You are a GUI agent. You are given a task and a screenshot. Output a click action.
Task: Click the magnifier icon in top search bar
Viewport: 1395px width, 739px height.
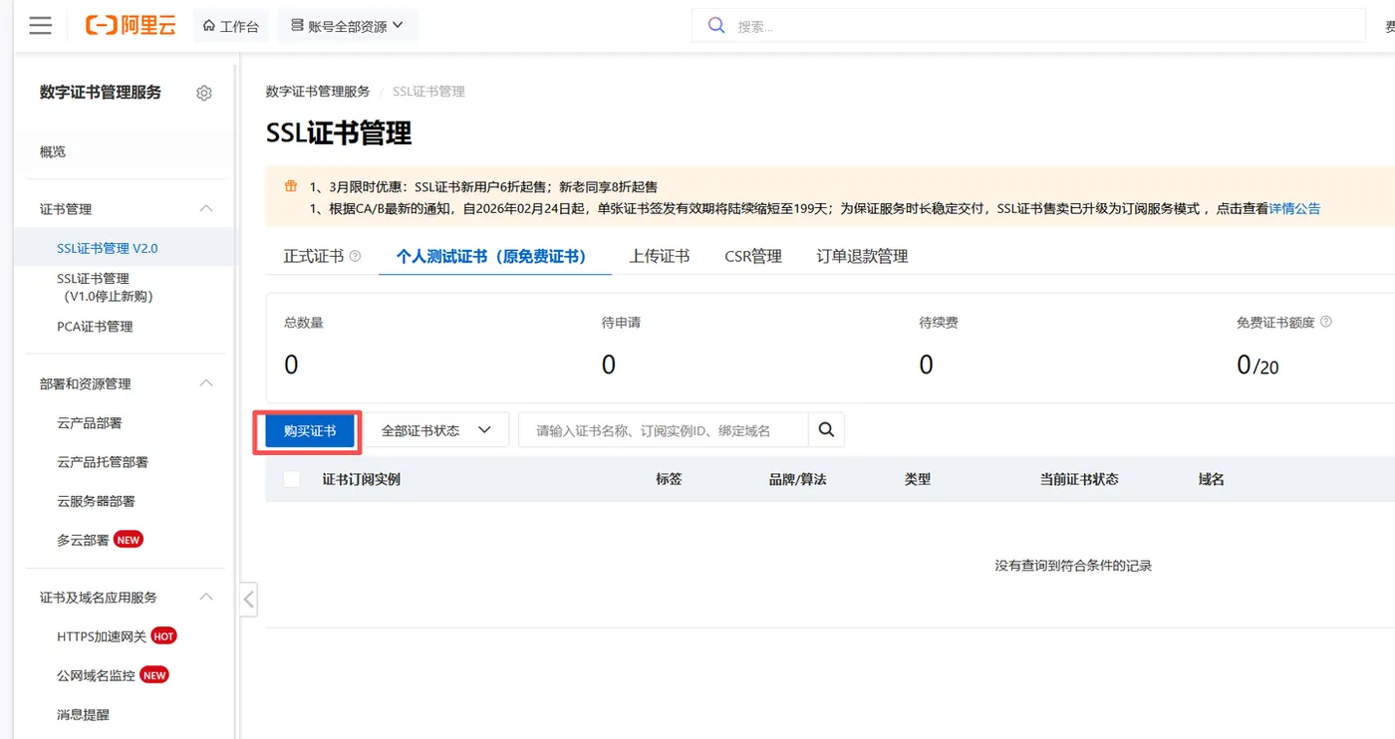[716, 26]
